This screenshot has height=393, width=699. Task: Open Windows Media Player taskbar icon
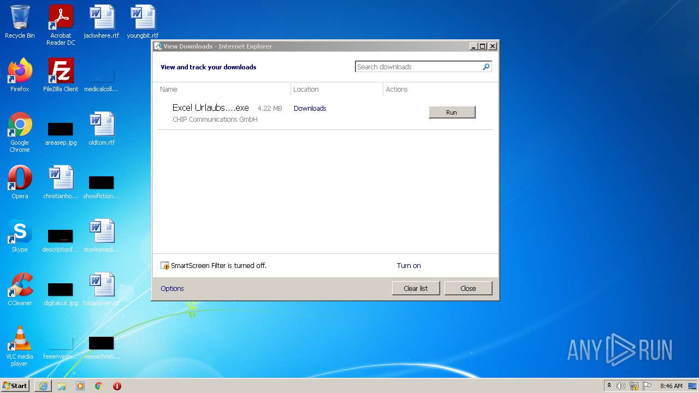point(80,386)
